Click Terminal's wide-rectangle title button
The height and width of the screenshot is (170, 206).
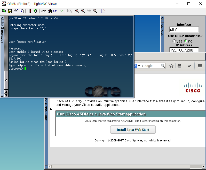[2, 28]
